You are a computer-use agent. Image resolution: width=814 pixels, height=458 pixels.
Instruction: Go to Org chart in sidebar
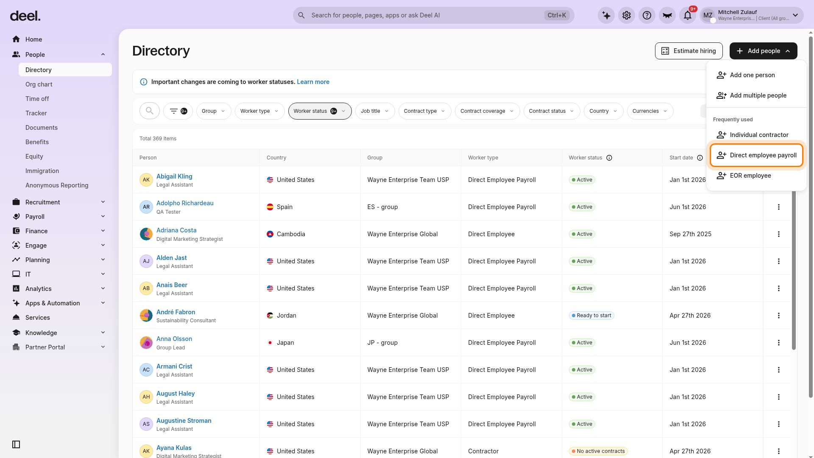pyautogui.click(x=39, y=84)
